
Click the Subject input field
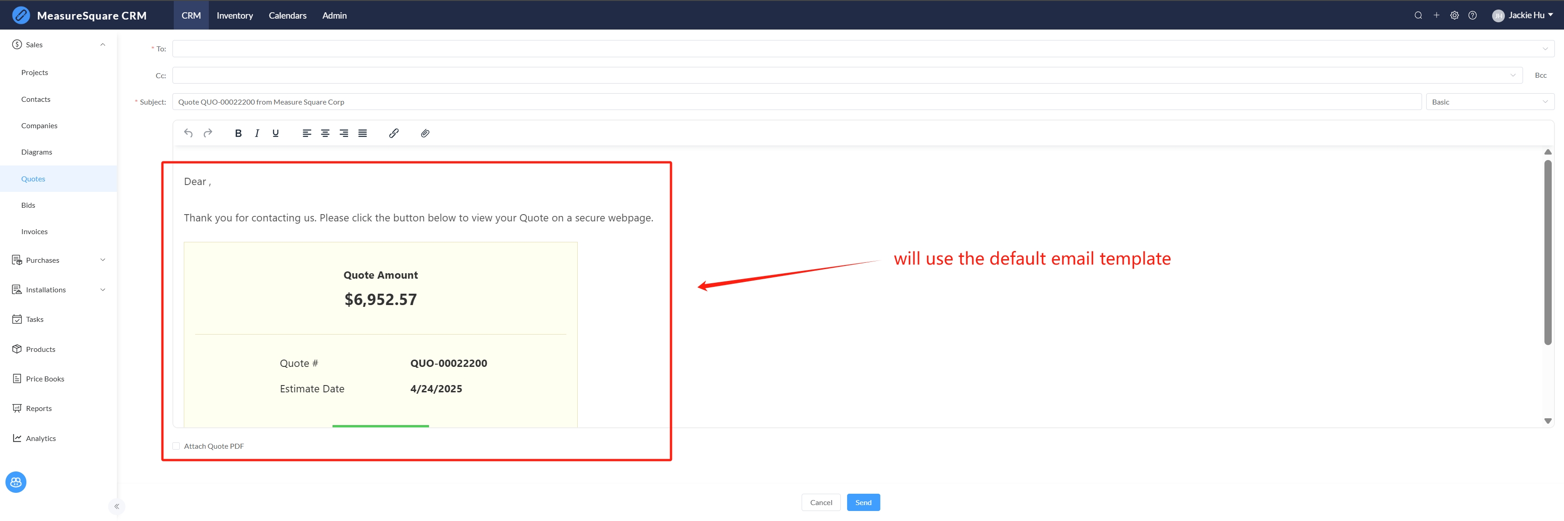click(796, 102)
